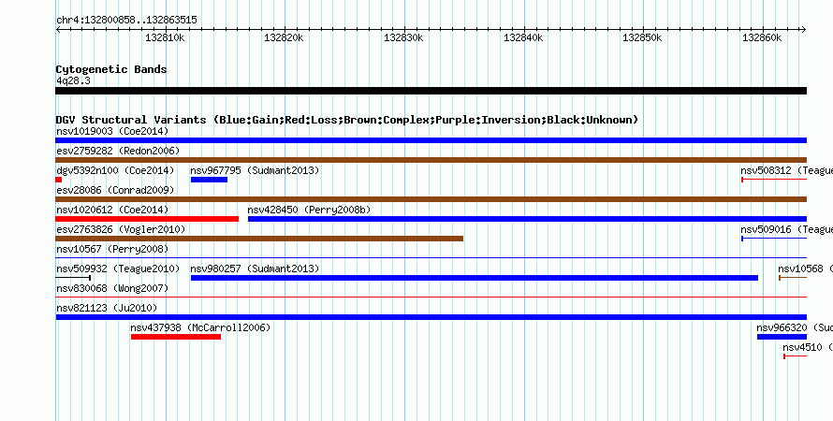Click the 132850k ruler tick
The width and height of the screenshot is (833, 421).
point(642,37)
